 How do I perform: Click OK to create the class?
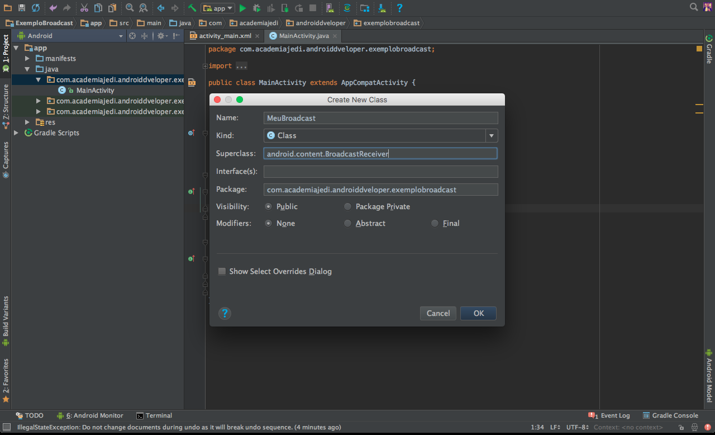(x=478, y=313)
